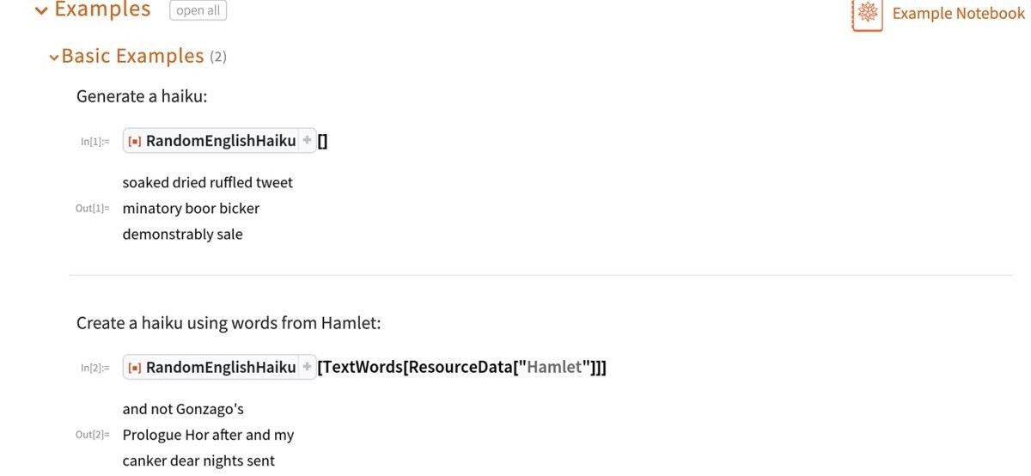Click the "Hamlet" string argument
This screenshot has width=1031, height=476.
pos(554,367)
